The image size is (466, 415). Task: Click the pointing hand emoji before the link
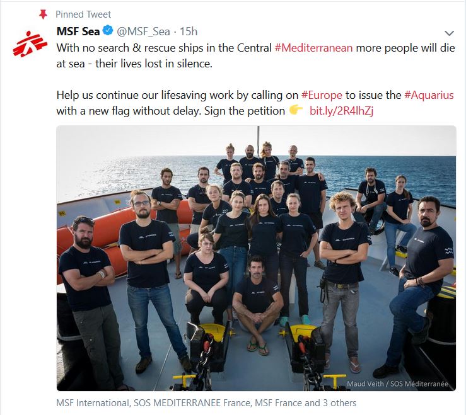pos(296,110)
